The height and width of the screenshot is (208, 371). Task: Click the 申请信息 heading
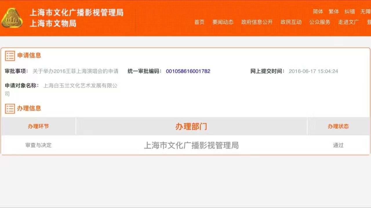point(29,55)
